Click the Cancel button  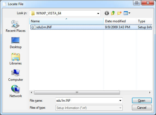[x=142, y=107]
